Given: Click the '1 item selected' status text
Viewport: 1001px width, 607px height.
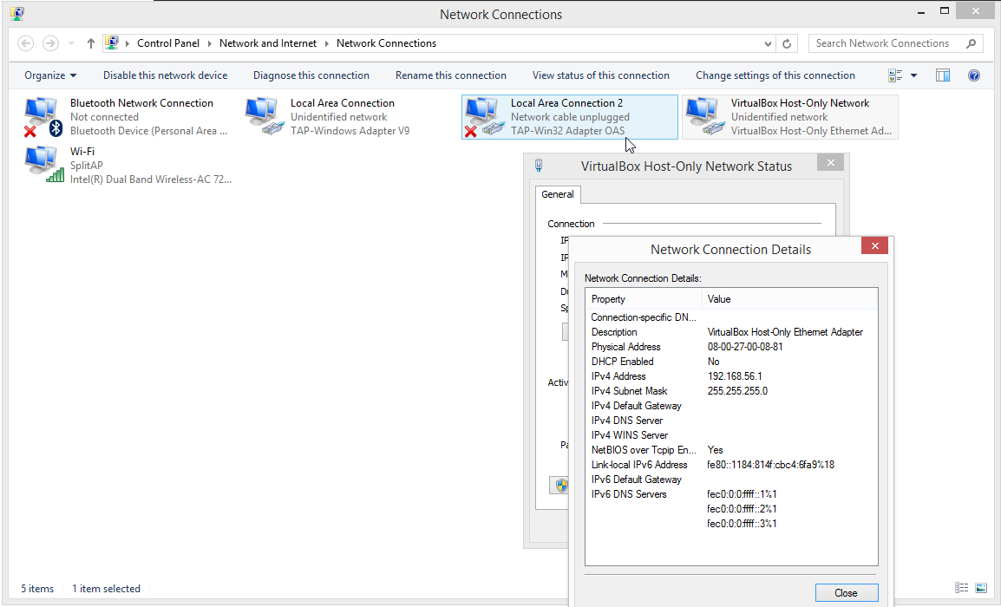Looking at the screenshot, I should (106, 589).
